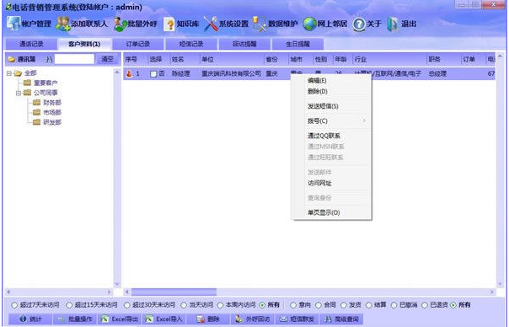Click the 关于 about question-mark icon

[x=359, y=24]
